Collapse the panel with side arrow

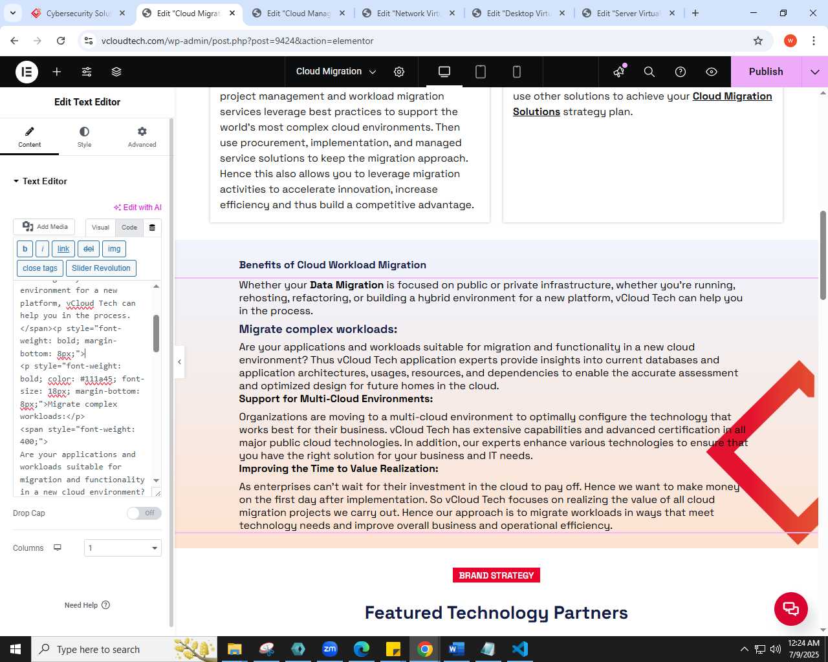179,362
